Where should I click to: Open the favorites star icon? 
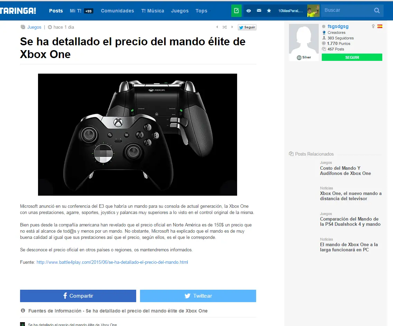[269, 10]
